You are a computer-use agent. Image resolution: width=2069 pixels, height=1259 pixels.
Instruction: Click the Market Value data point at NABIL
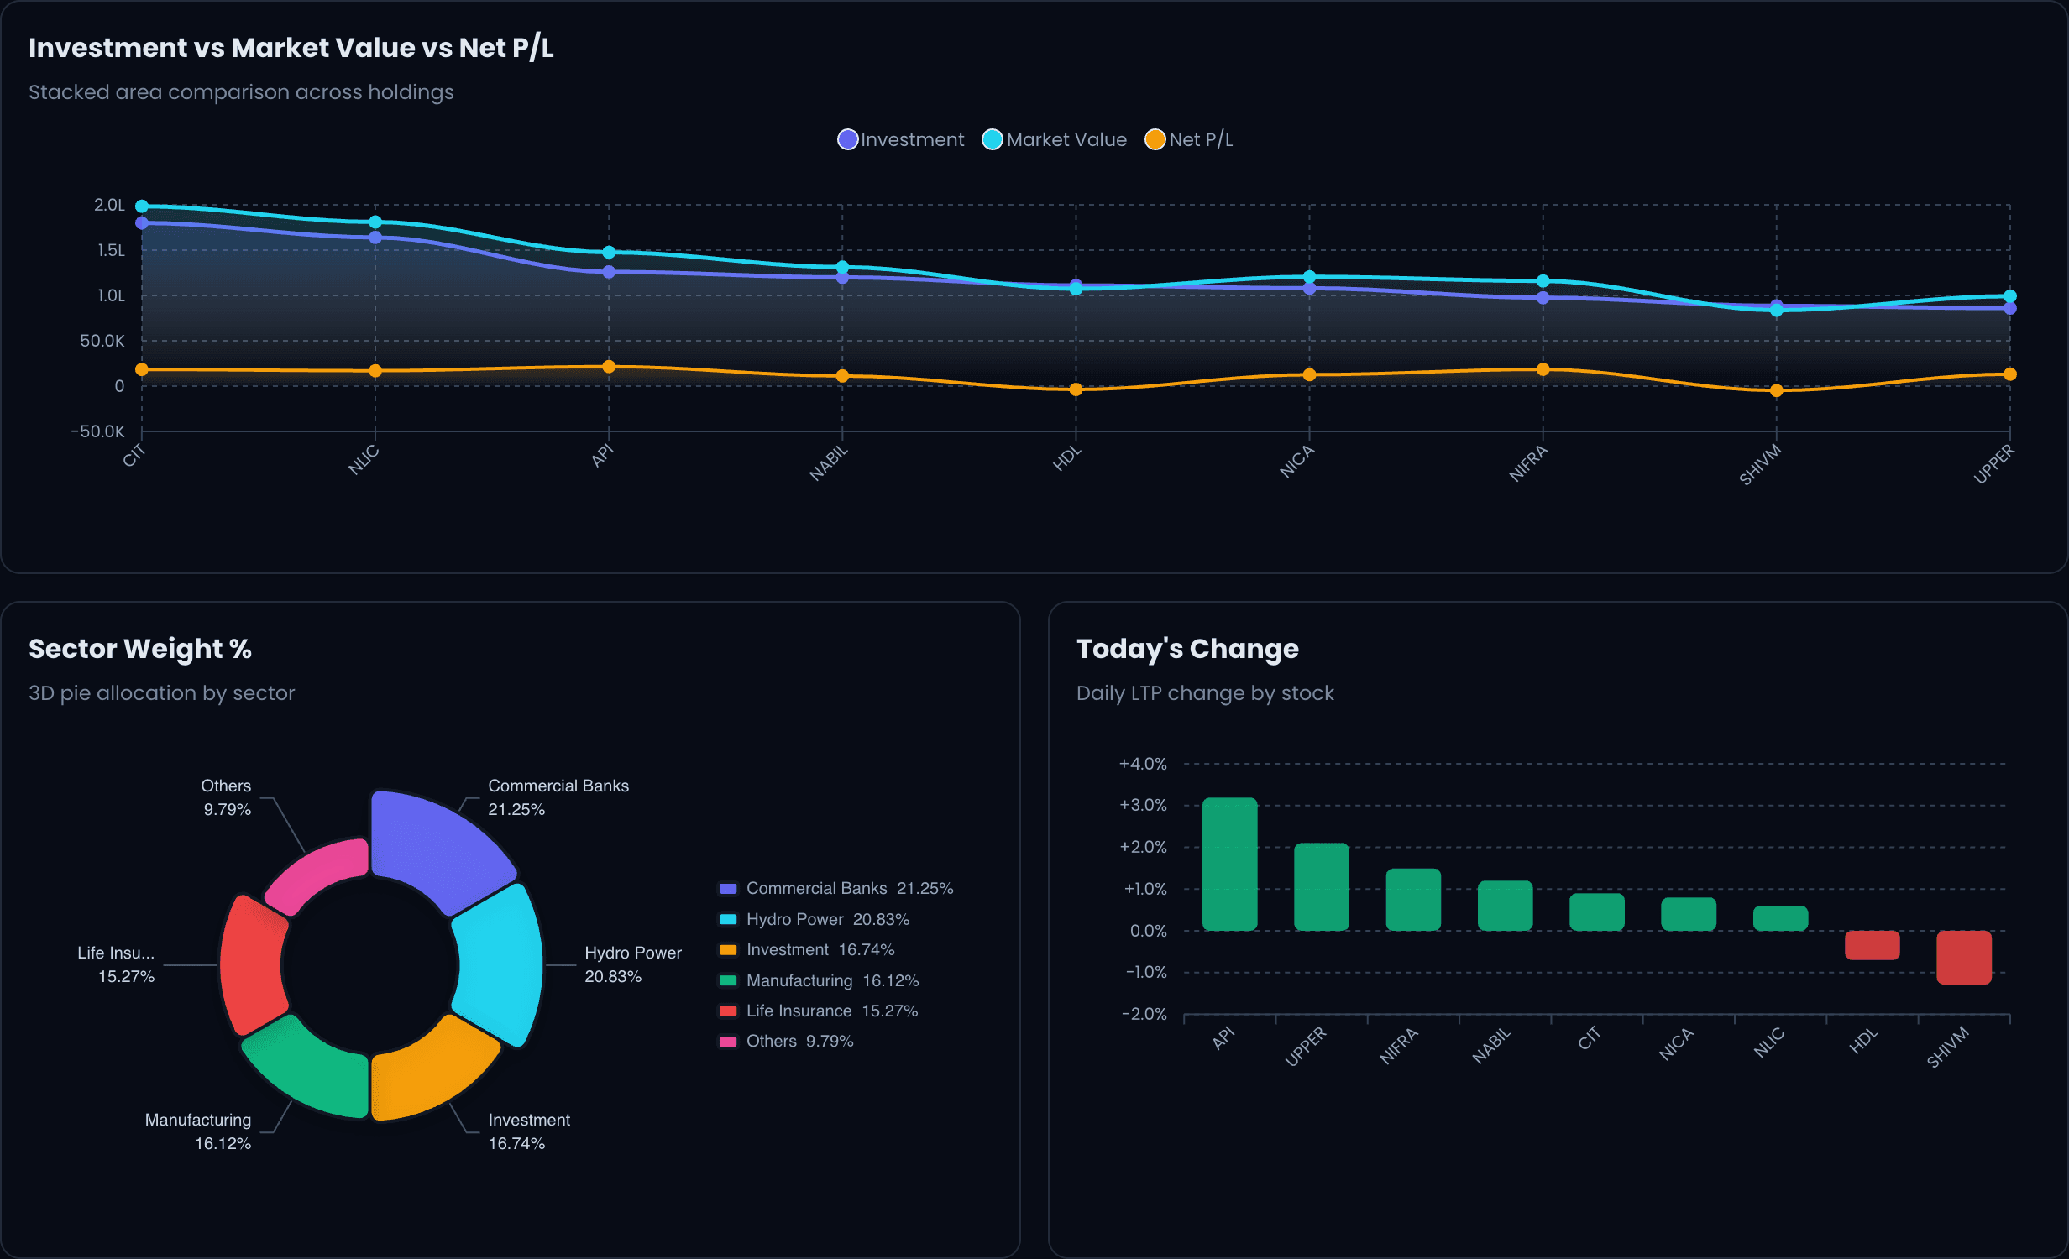842,267
